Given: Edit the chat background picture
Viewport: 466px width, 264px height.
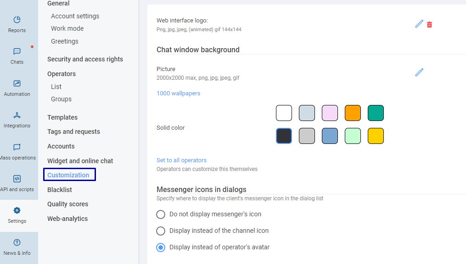Looking at the screenshot, I should tap(419, 72).
